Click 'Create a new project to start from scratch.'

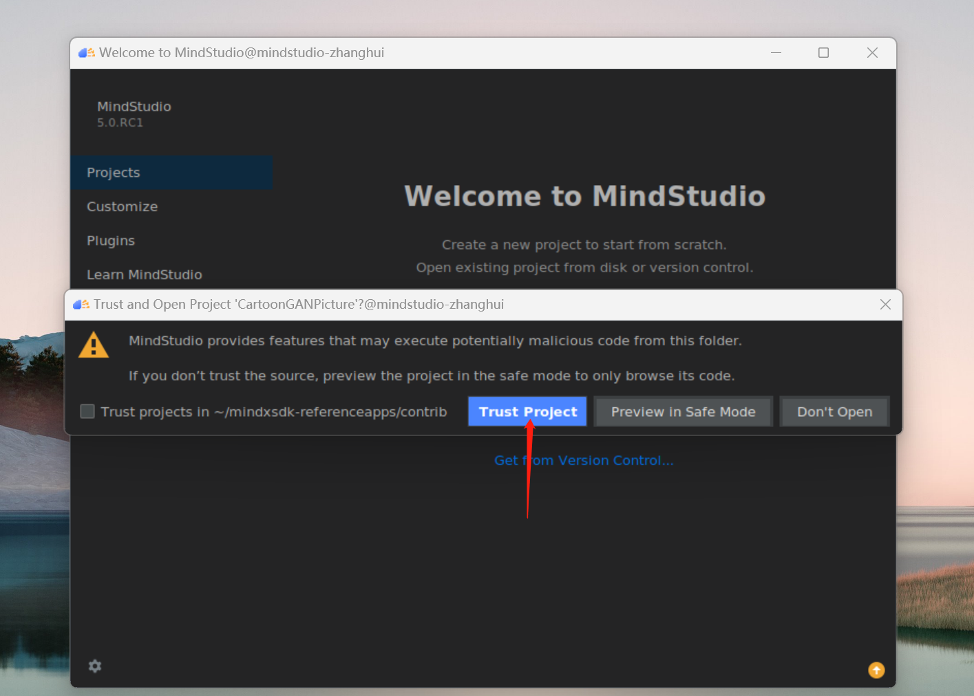(x=584, y=245)
